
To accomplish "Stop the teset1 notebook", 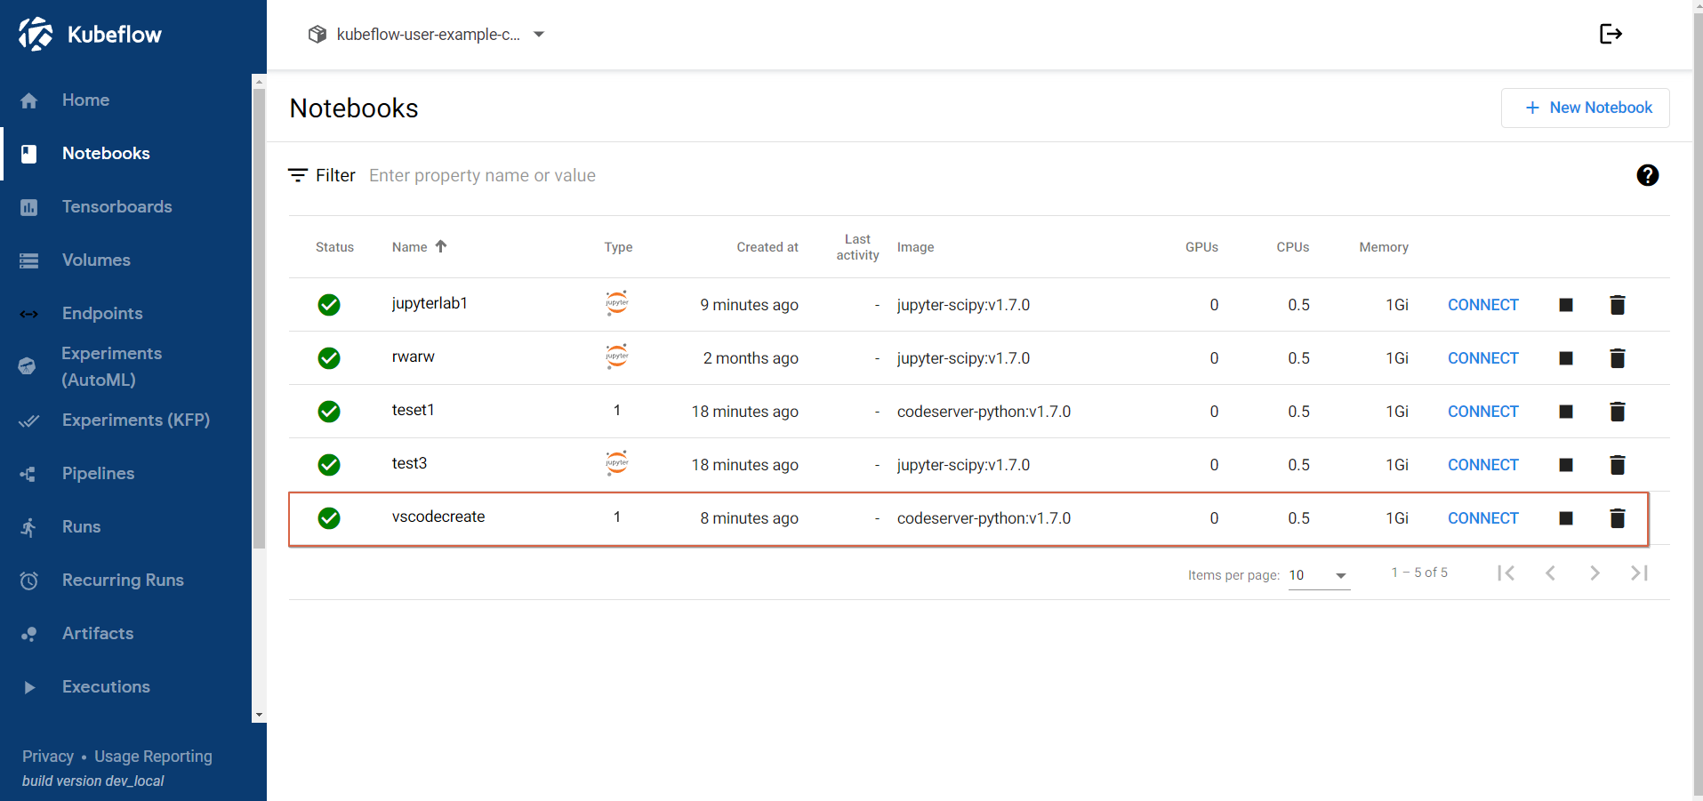I will pyautogui.click(x=1566, y=412).
